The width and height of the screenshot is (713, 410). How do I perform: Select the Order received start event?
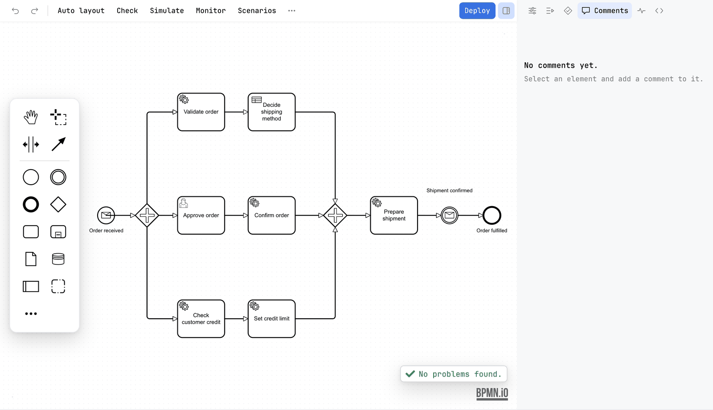pyautogui.click(x=106, y=215)
